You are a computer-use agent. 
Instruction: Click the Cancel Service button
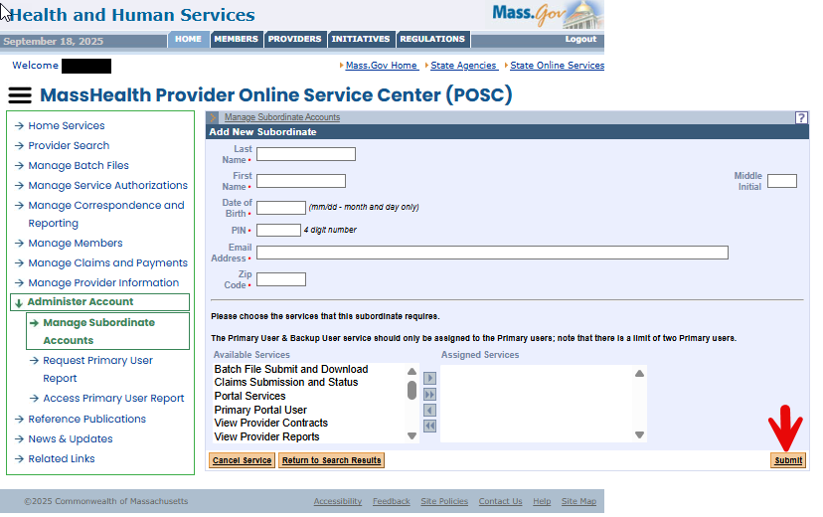(x=242, y=460)
